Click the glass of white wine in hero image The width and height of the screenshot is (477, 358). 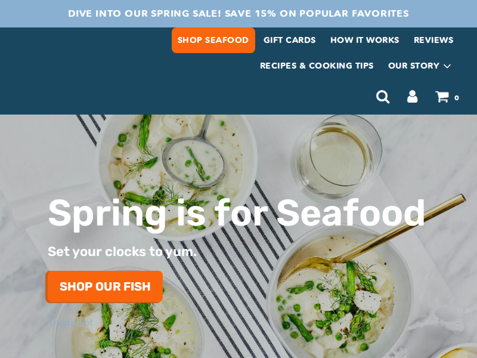(337, 157)
